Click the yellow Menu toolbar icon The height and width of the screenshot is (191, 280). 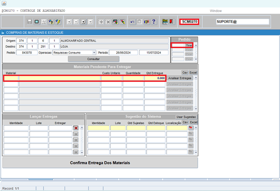(165, 22)
